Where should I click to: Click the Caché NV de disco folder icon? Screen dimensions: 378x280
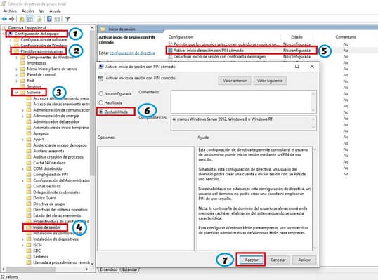pos(29,163)
